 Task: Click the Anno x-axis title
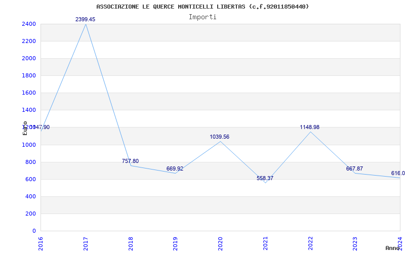click(392, 248)
